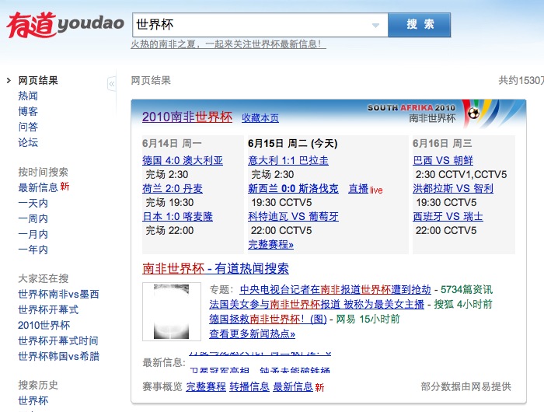Filter results to 一周内
This screenshot has width=544, height=412.
(33, 218)
